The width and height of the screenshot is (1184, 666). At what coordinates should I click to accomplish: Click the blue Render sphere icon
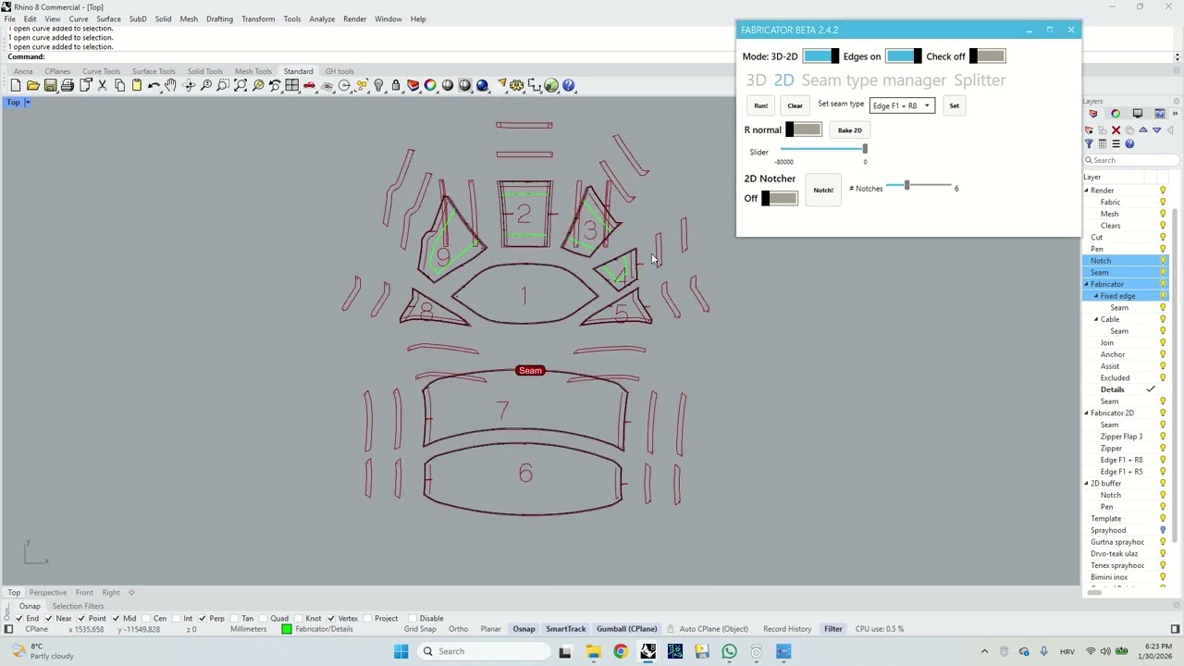tap(482, 85)
